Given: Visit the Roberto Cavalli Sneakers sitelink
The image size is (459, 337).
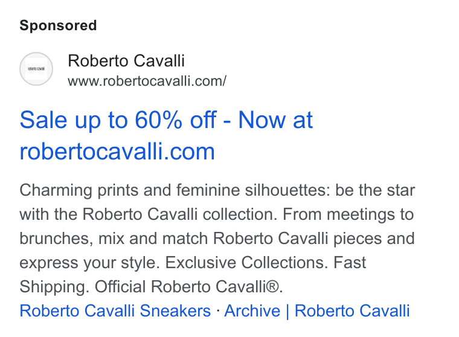Looking at the screenshot, I should [x=115, y=310].
